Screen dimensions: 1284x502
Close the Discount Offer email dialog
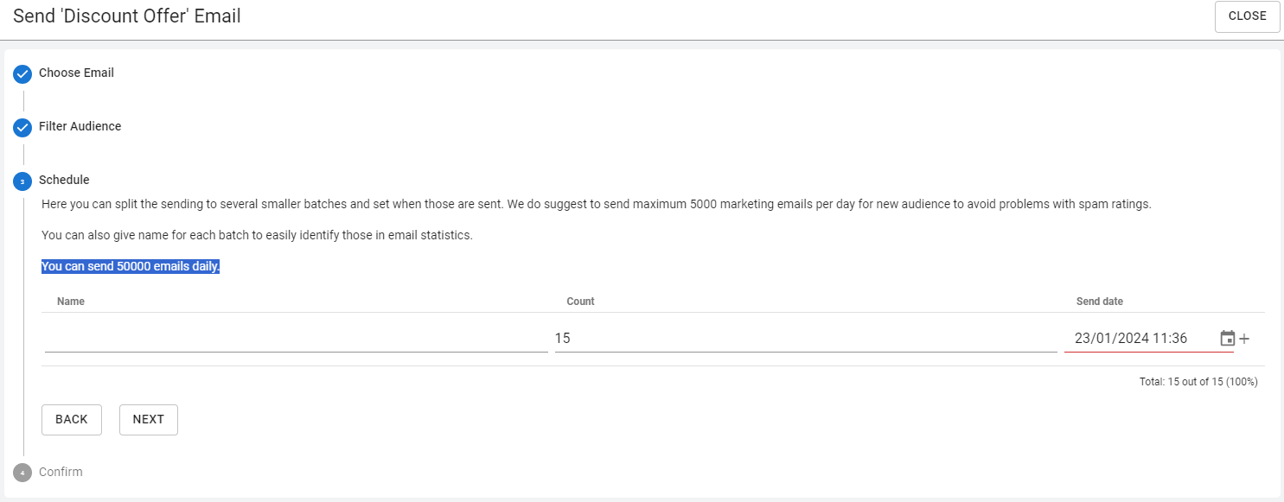[1247, 16]
